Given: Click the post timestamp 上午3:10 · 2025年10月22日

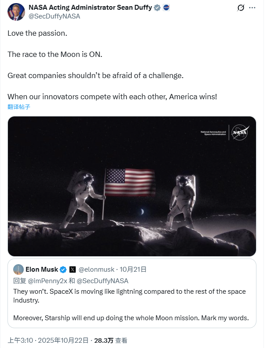Looking at the screenshot, I should pyautogui.click(x=48, y=341).
